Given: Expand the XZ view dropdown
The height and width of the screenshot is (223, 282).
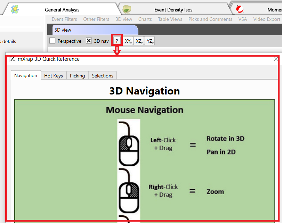Looking at the screenshot, I should point(139,41).
